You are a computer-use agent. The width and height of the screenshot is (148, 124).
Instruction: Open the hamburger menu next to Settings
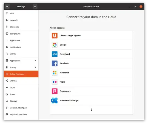tap(35, 7)
